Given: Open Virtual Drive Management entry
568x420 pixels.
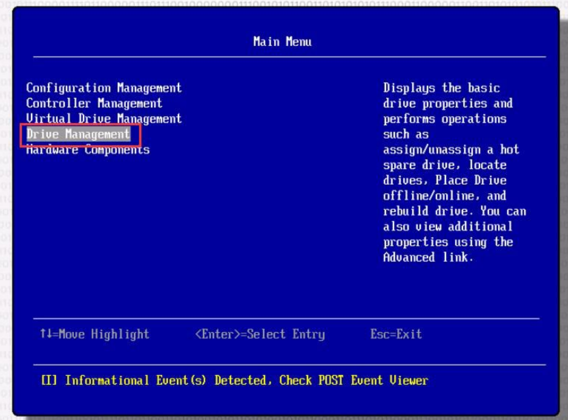Looking at the screenshot, I should (x=104, y=119).
